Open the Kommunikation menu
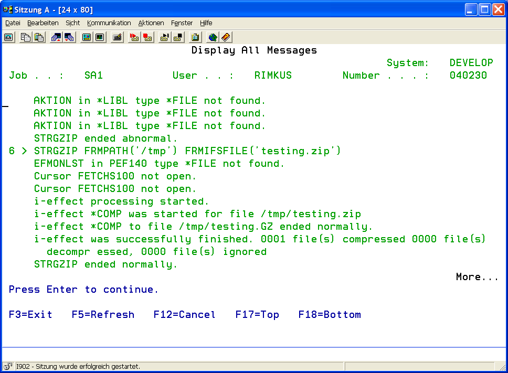 109,23
